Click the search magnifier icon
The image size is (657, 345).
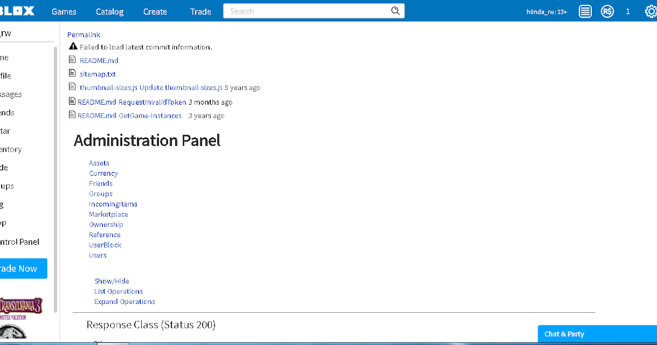[x=395, y=11]
